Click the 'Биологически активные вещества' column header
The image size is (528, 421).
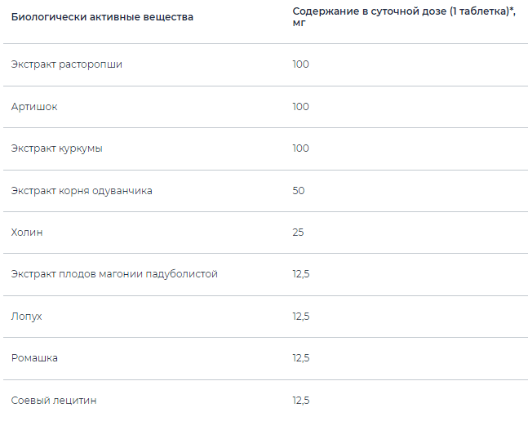[x=102, y=17]
